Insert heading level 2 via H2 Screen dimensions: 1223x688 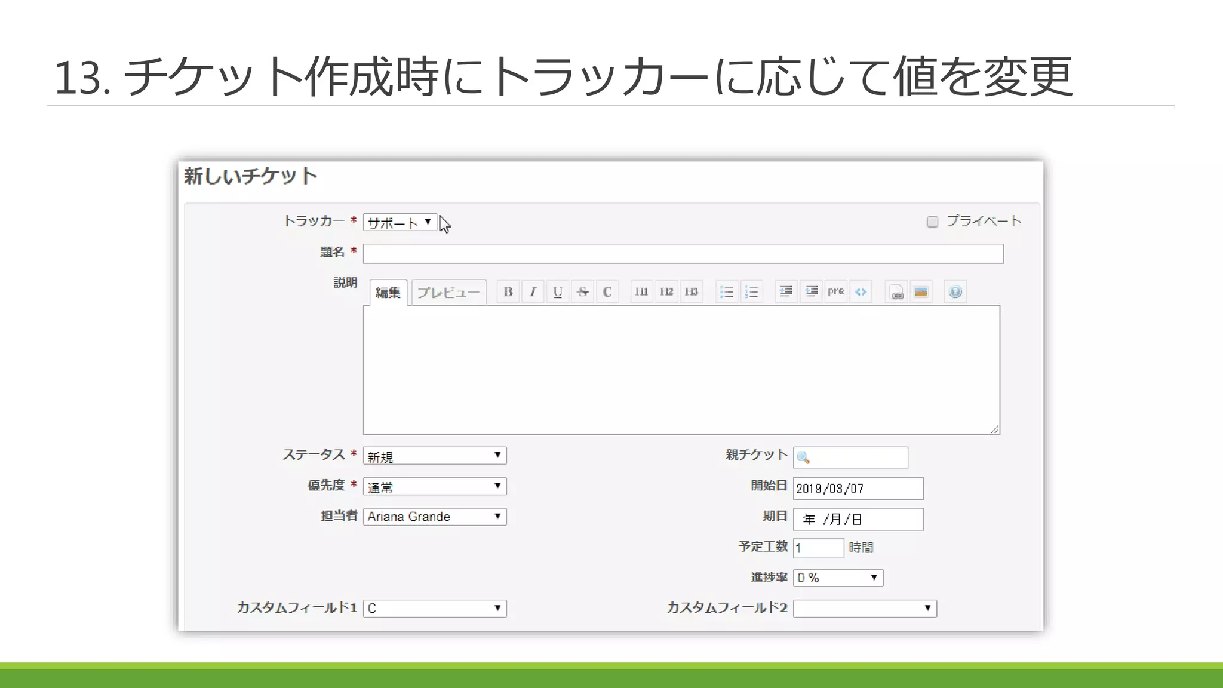(666, 292)
